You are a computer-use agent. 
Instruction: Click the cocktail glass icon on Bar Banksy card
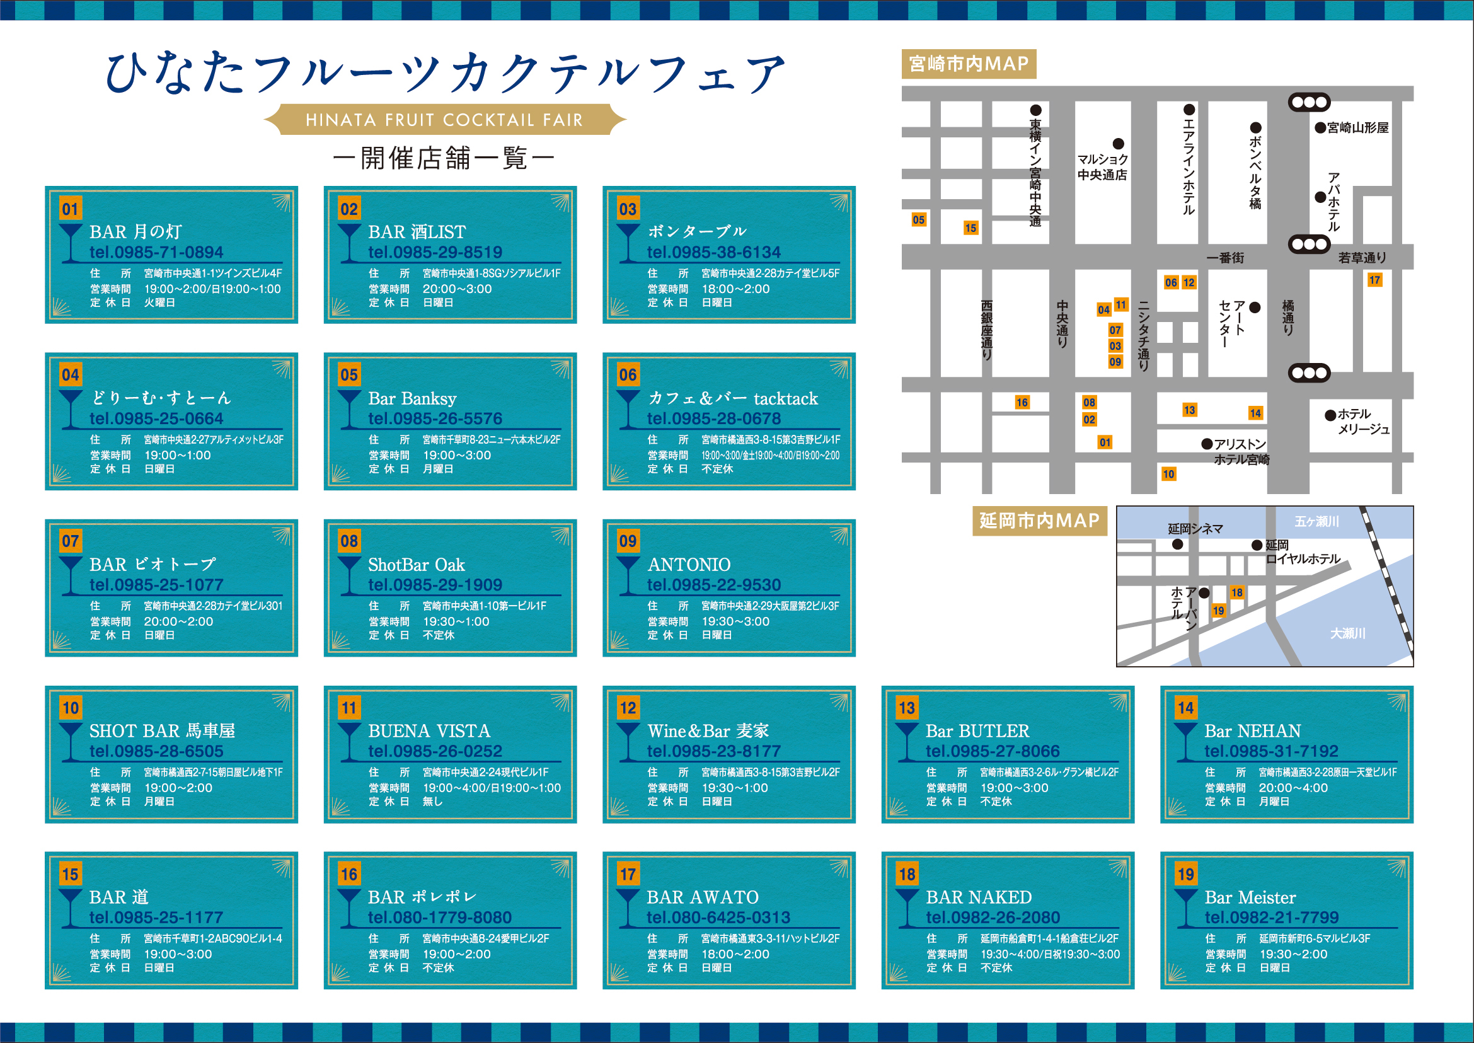(x=349, y=409)
